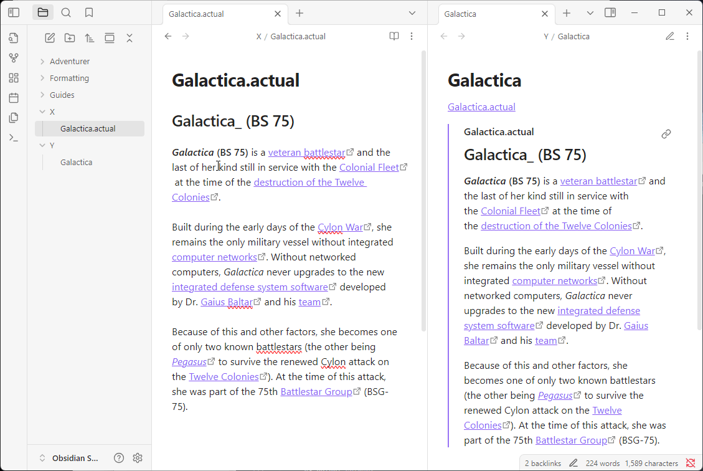This screenshot has height=471, width=703.
Task: Switch left pane to reading view
Action: tap(394, 36)
